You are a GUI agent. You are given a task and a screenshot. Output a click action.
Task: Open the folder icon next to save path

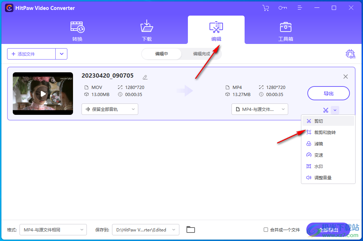tap(190, 230)
